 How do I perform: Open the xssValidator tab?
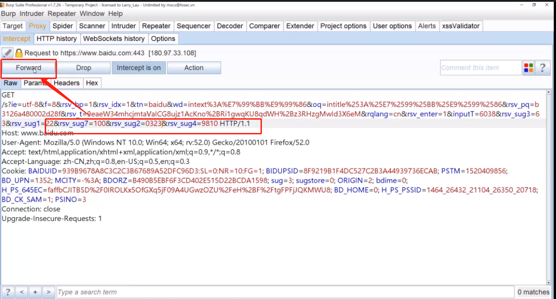pyautogui.click(x=461, y=26)
